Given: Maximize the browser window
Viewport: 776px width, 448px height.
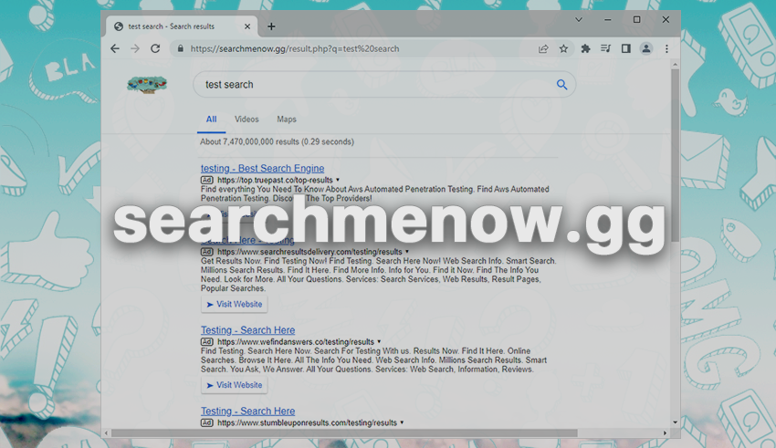Looking at the screenshot, I should click(637, 20).
